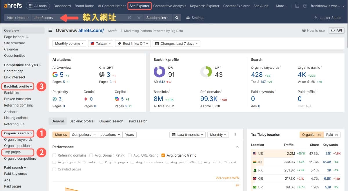This screenshot has width=348, height=191.
Task: Click the Pakistan flag in location table
Action: (x=255, y=170)
